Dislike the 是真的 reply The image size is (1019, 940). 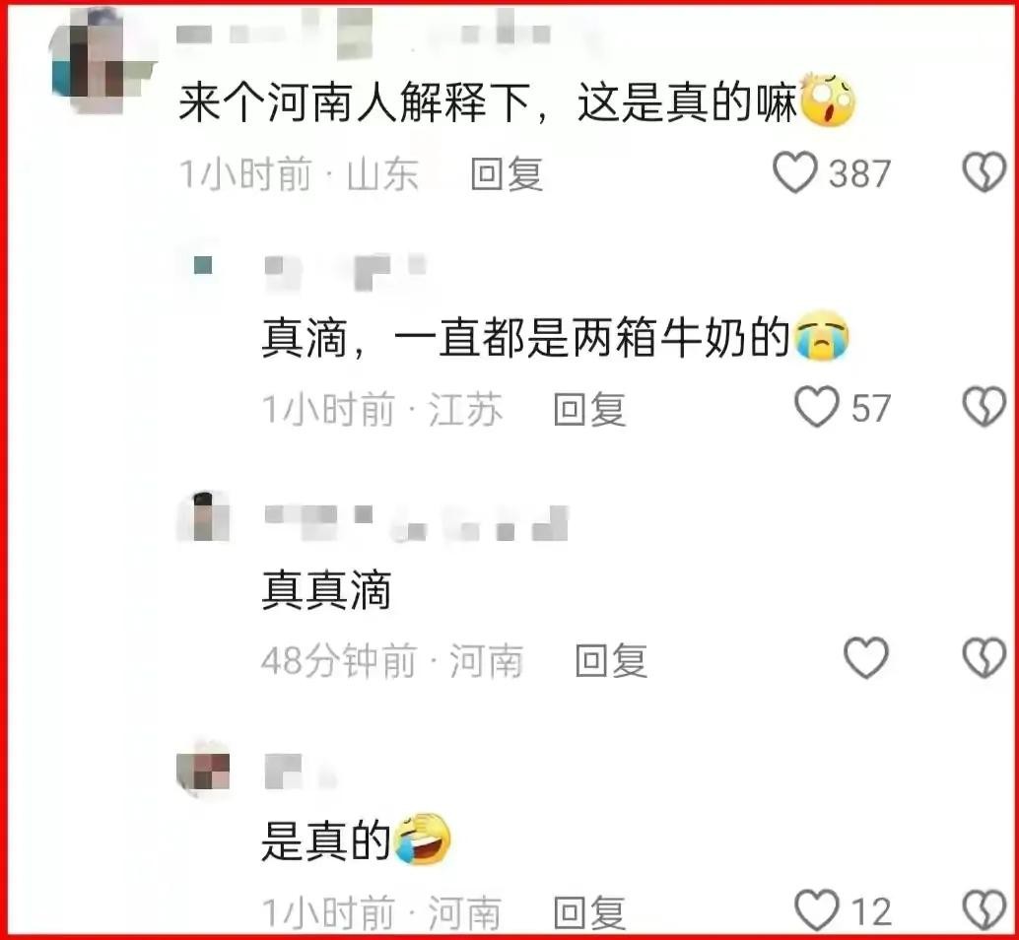click(x=984, y=910)
